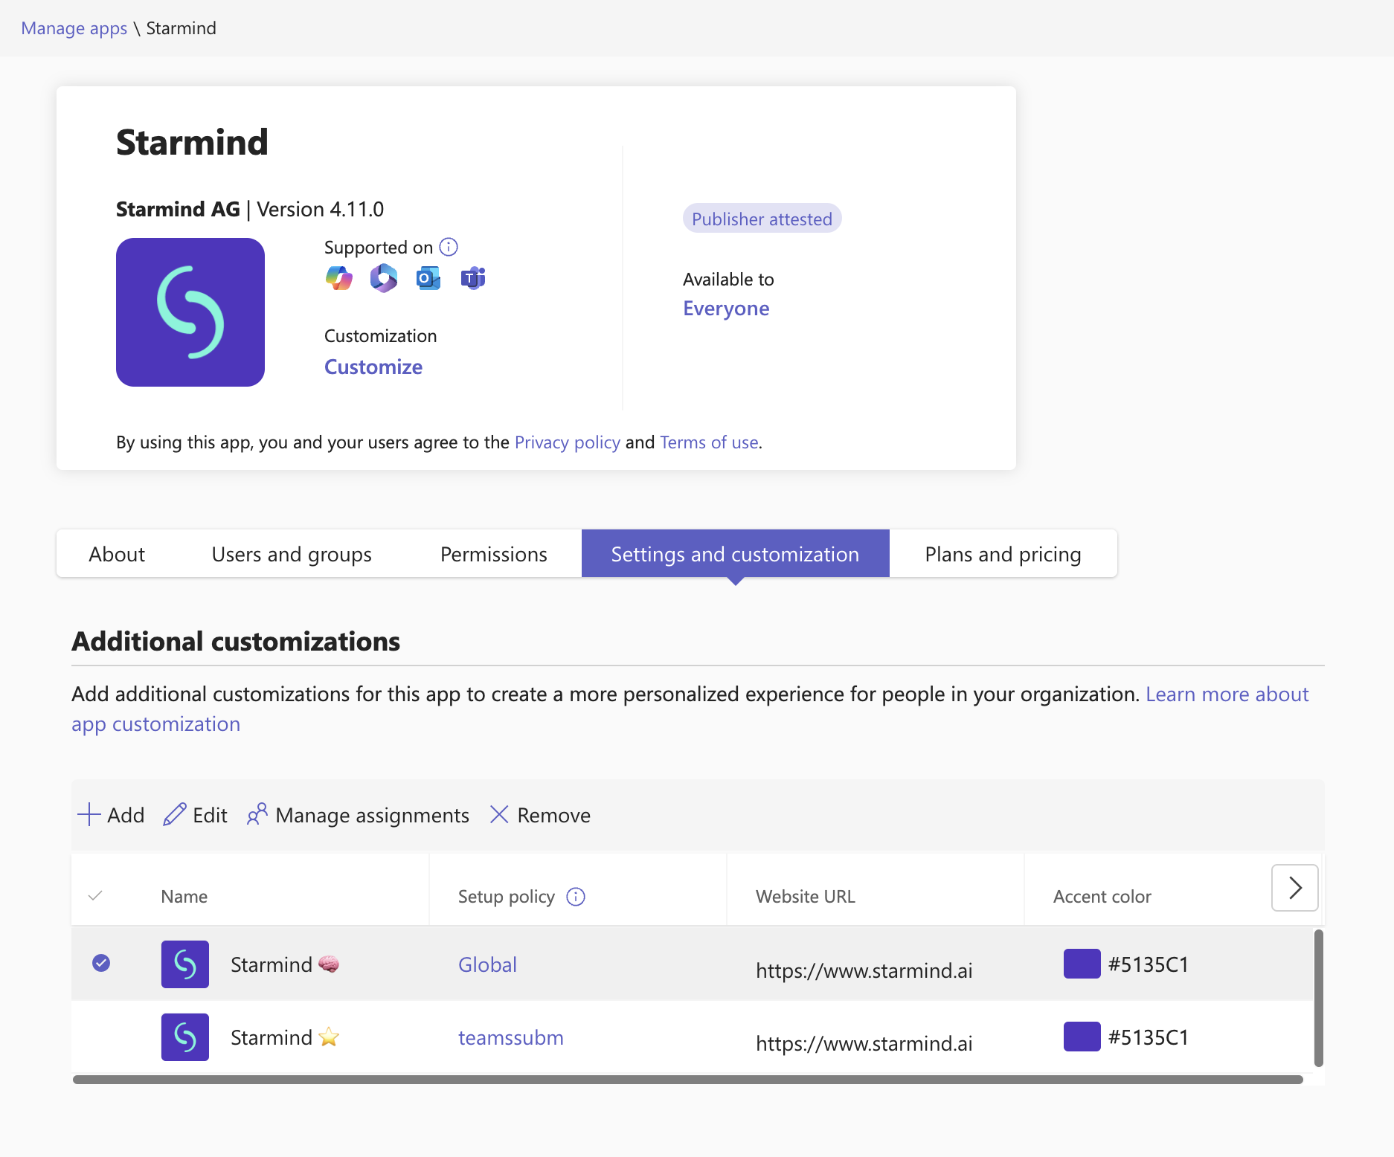Click the Everyone availability link
1394x1157 pixels.
(x=726, y=309)
